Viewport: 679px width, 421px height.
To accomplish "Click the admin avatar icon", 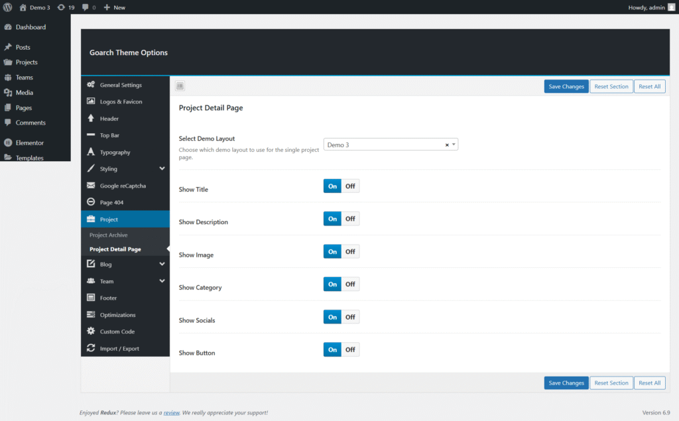I will pyautogui.click(x=671, y=7).
